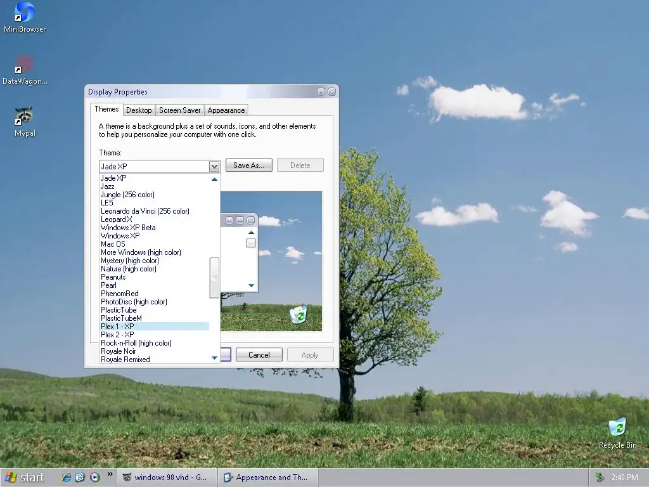Switch to windows 98 vhd taskbar window
The height and width of the screenshot is (487, 649).
[x=167, y=477]
